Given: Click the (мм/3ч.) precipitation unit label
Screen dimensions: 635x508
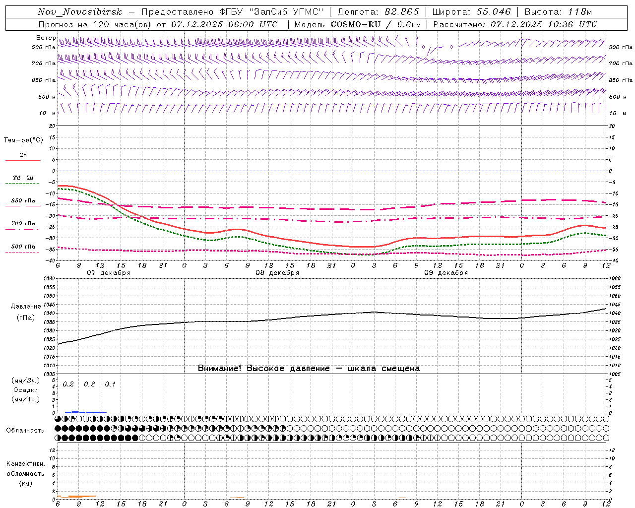Looking at the screenshot, I should point(25,381).
